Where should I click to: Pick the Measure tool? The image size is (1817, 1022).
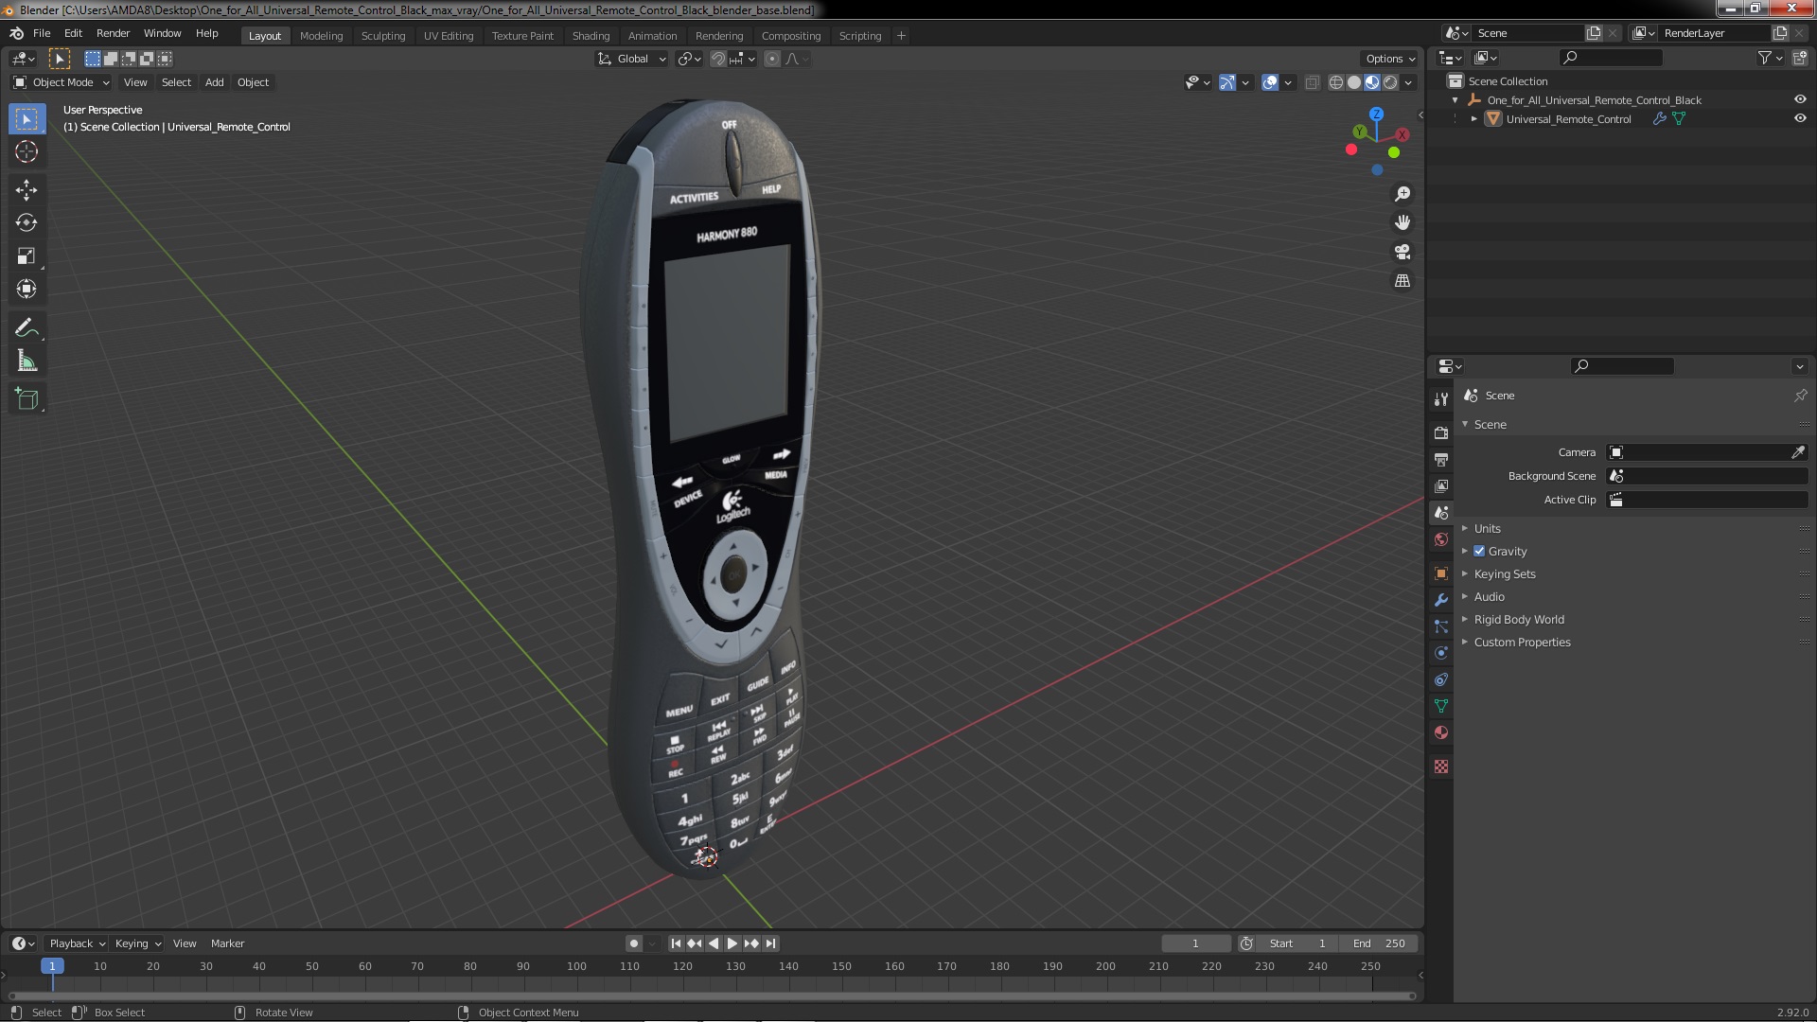[x=26, y=361]
